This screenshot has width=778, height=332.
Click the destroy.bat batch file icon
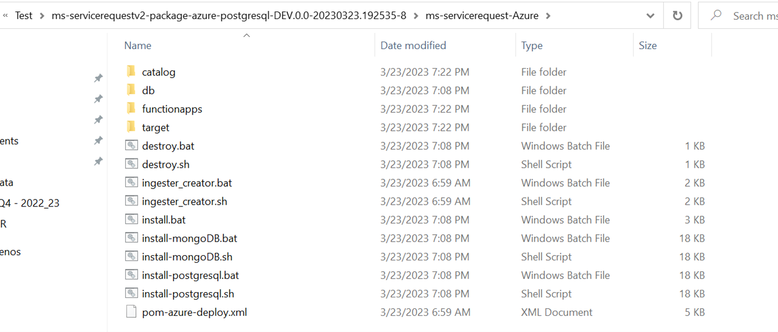[x=132, y=146]
